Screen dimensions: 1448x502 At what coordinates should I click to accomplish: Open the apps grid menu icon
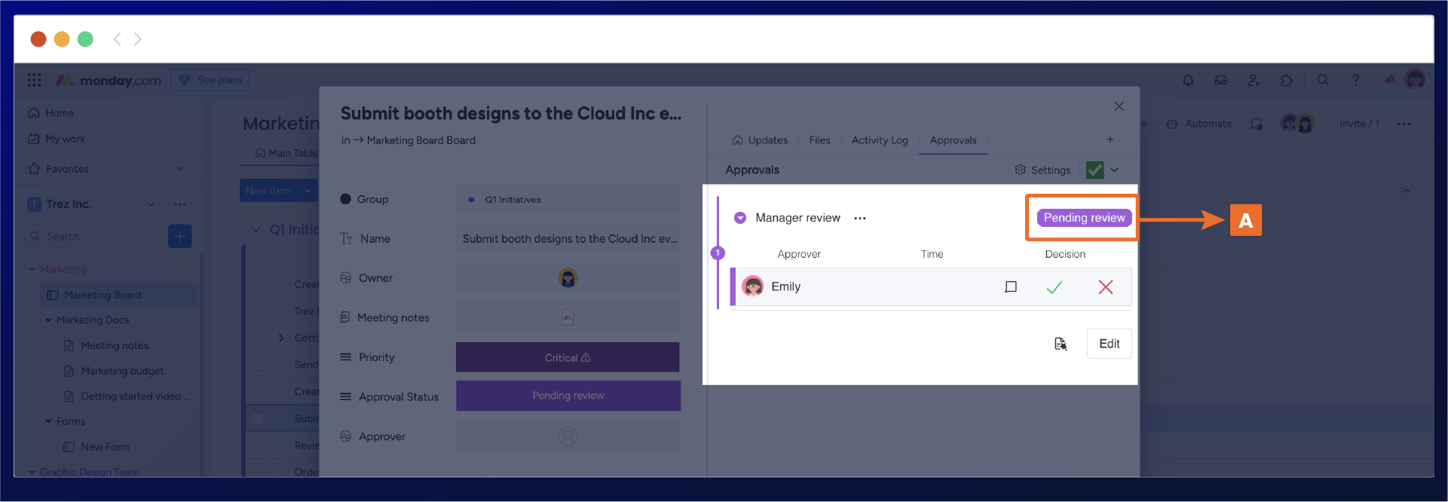click(x=34, y=81)
